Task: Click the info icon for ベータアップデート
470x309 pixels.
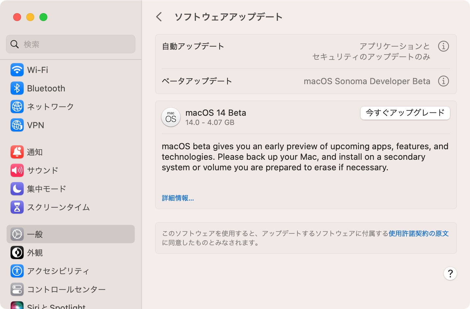Action: coord(443,81)
